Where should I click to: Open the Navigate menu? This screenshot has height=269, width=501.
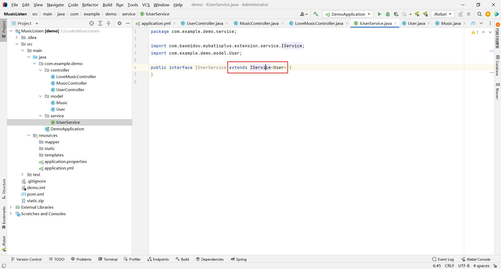pos(55,5)
